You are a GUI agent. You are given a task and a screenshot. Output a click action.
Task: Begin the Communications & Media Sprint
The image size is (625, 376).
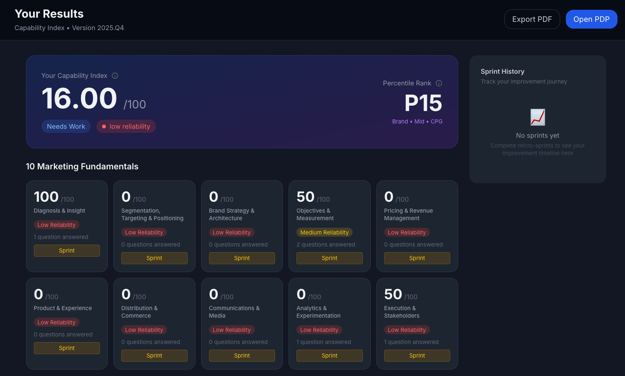[x=241, y=355]
